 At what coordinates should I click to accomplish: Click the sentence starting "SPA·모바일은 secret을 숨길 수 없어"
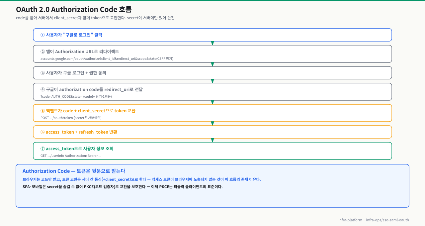click(123, 187)
